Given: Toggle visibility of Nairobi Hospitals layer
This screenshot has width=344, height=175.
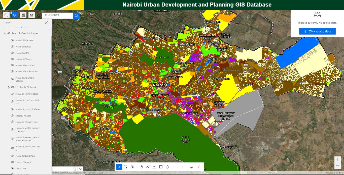Looking at the screenshot, I should point(12,65).
